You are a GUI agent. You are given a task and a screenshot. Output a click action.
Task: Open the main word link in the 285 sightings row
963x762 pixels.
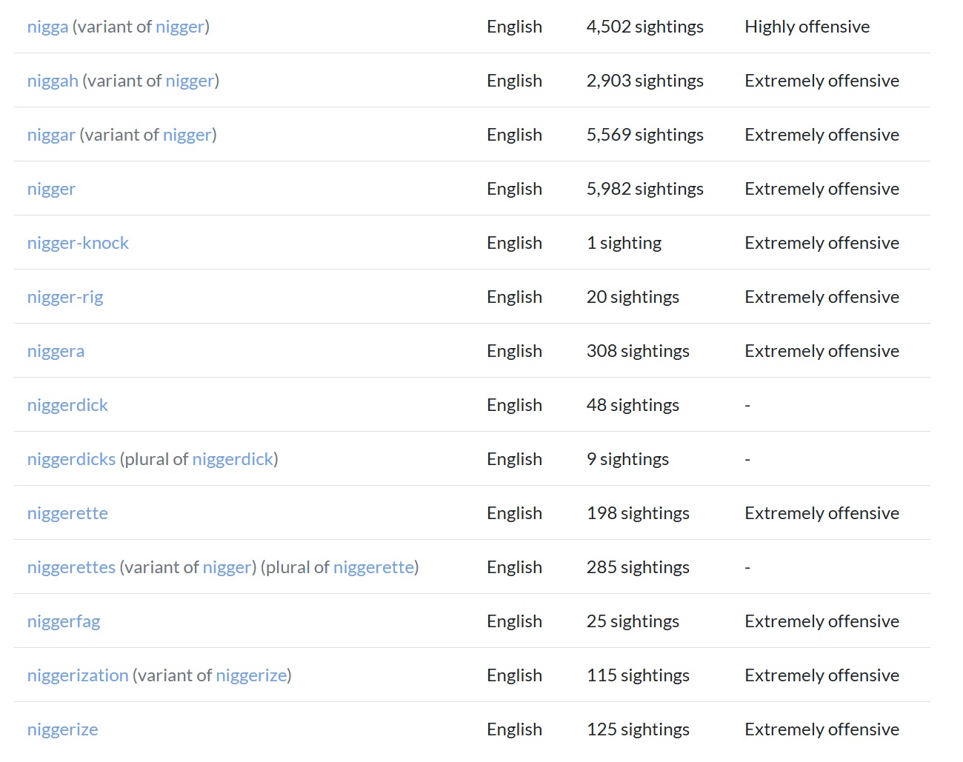tap(71, 568)
